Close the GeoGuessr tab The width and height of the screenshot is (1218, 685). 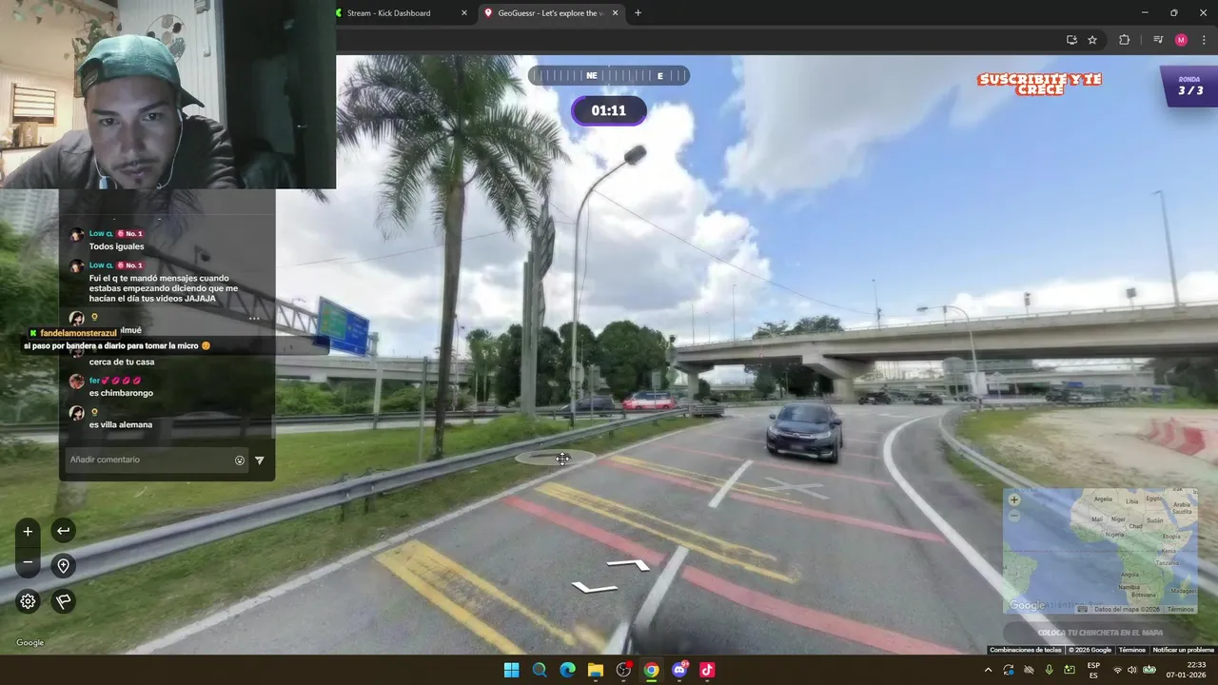point(615,13)
